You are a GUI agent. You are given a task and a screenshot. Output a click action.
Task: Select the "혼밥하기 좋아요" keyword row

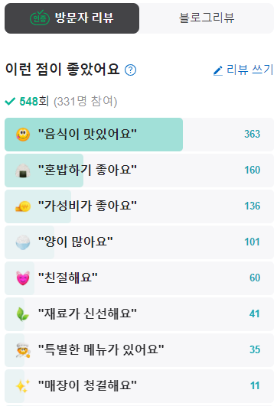coord(139,171)
